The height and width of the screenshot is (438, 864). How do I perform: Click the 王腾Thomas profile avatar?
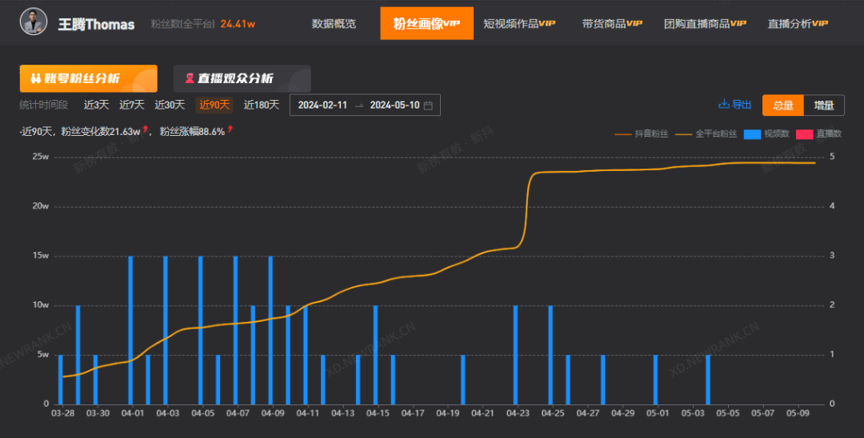[34, 23]
